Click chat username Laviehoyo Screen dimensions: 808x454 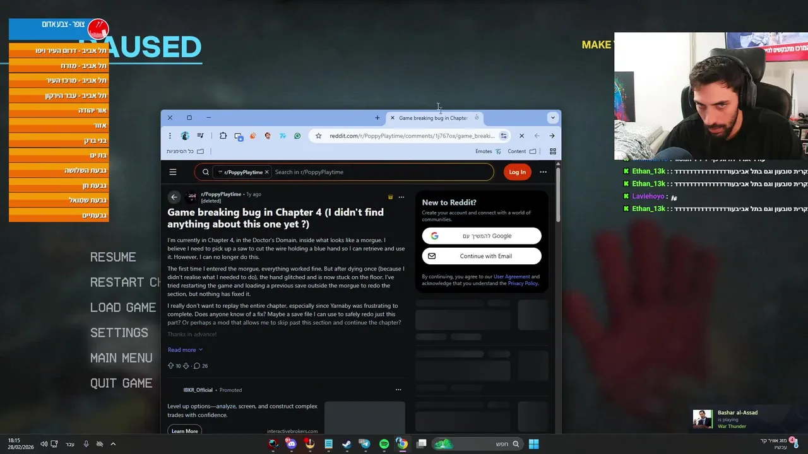click(648, 196)
